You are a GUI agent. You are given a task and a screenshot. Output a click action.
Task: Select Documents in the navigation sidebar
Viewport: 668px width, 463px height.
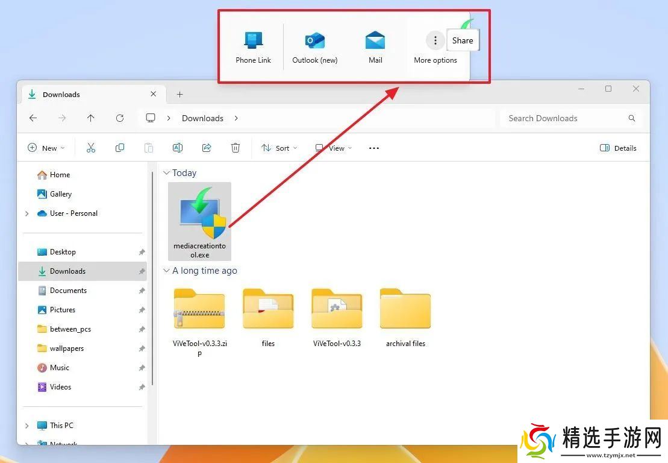pyautogui.click(x=68, y=291)
